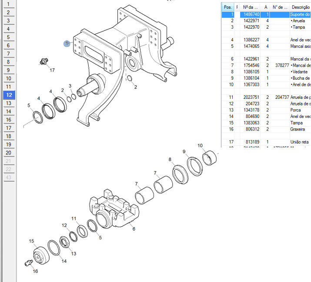Select the row with part number 1486740

[x=251, y=14]
